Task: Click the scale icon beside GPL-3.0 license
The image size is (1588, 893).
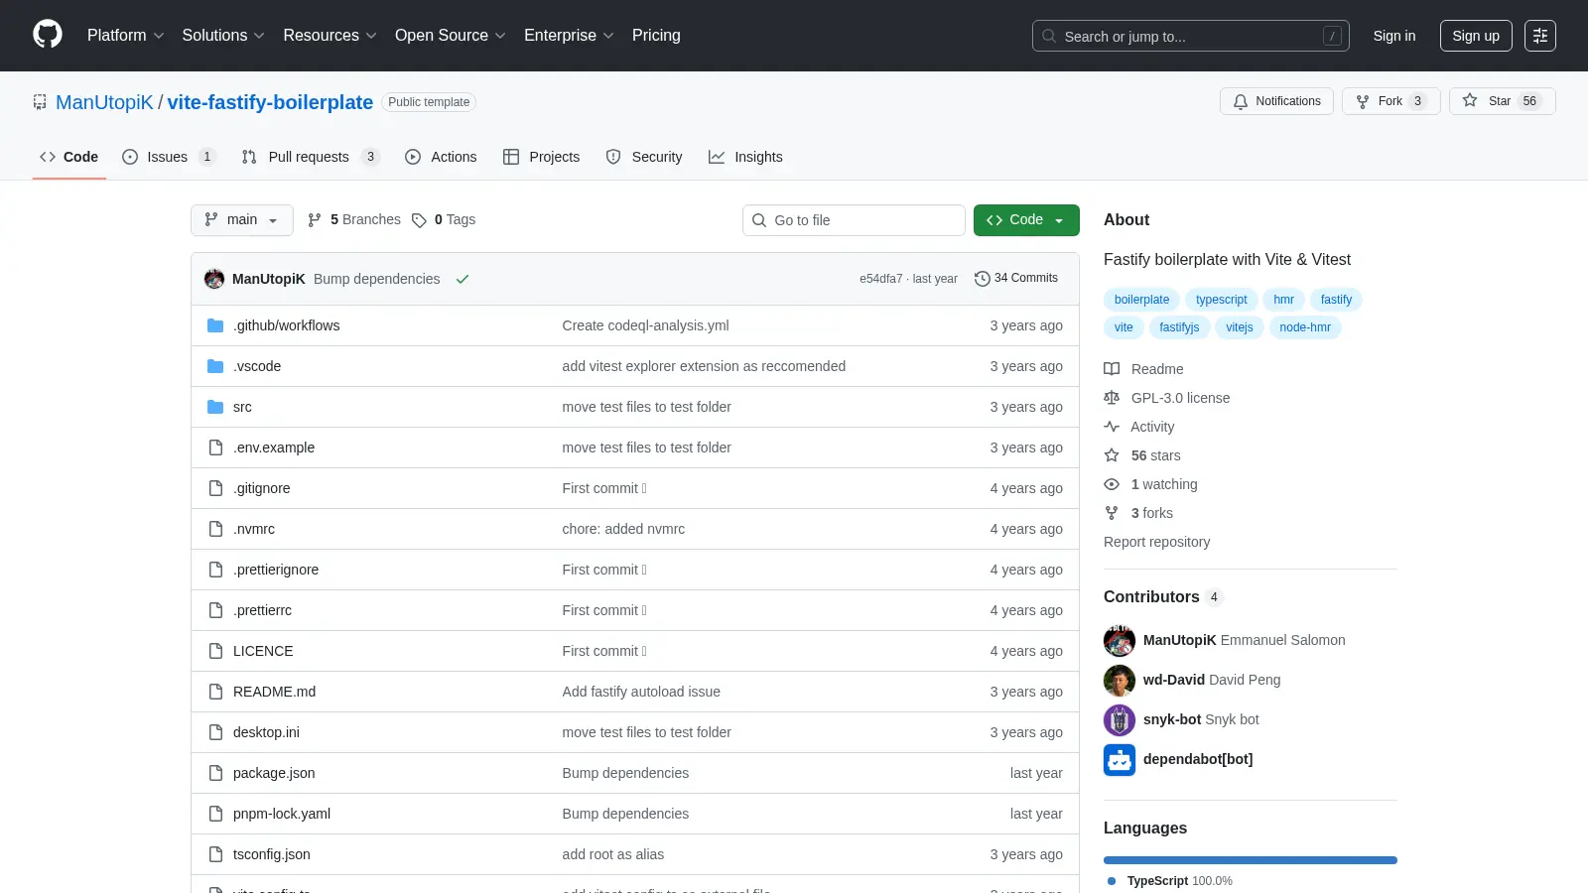Action: point(1112,398)
